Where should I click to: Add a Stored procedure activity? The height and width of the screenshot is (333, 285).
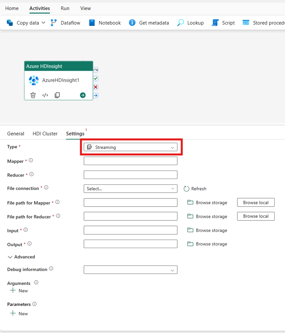click(263, 23)
